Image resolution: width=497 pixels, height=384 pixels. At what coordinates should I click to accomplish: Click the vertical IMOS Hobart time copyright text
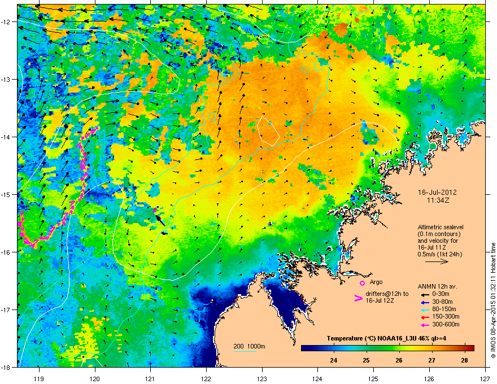[x=493, y=300]
